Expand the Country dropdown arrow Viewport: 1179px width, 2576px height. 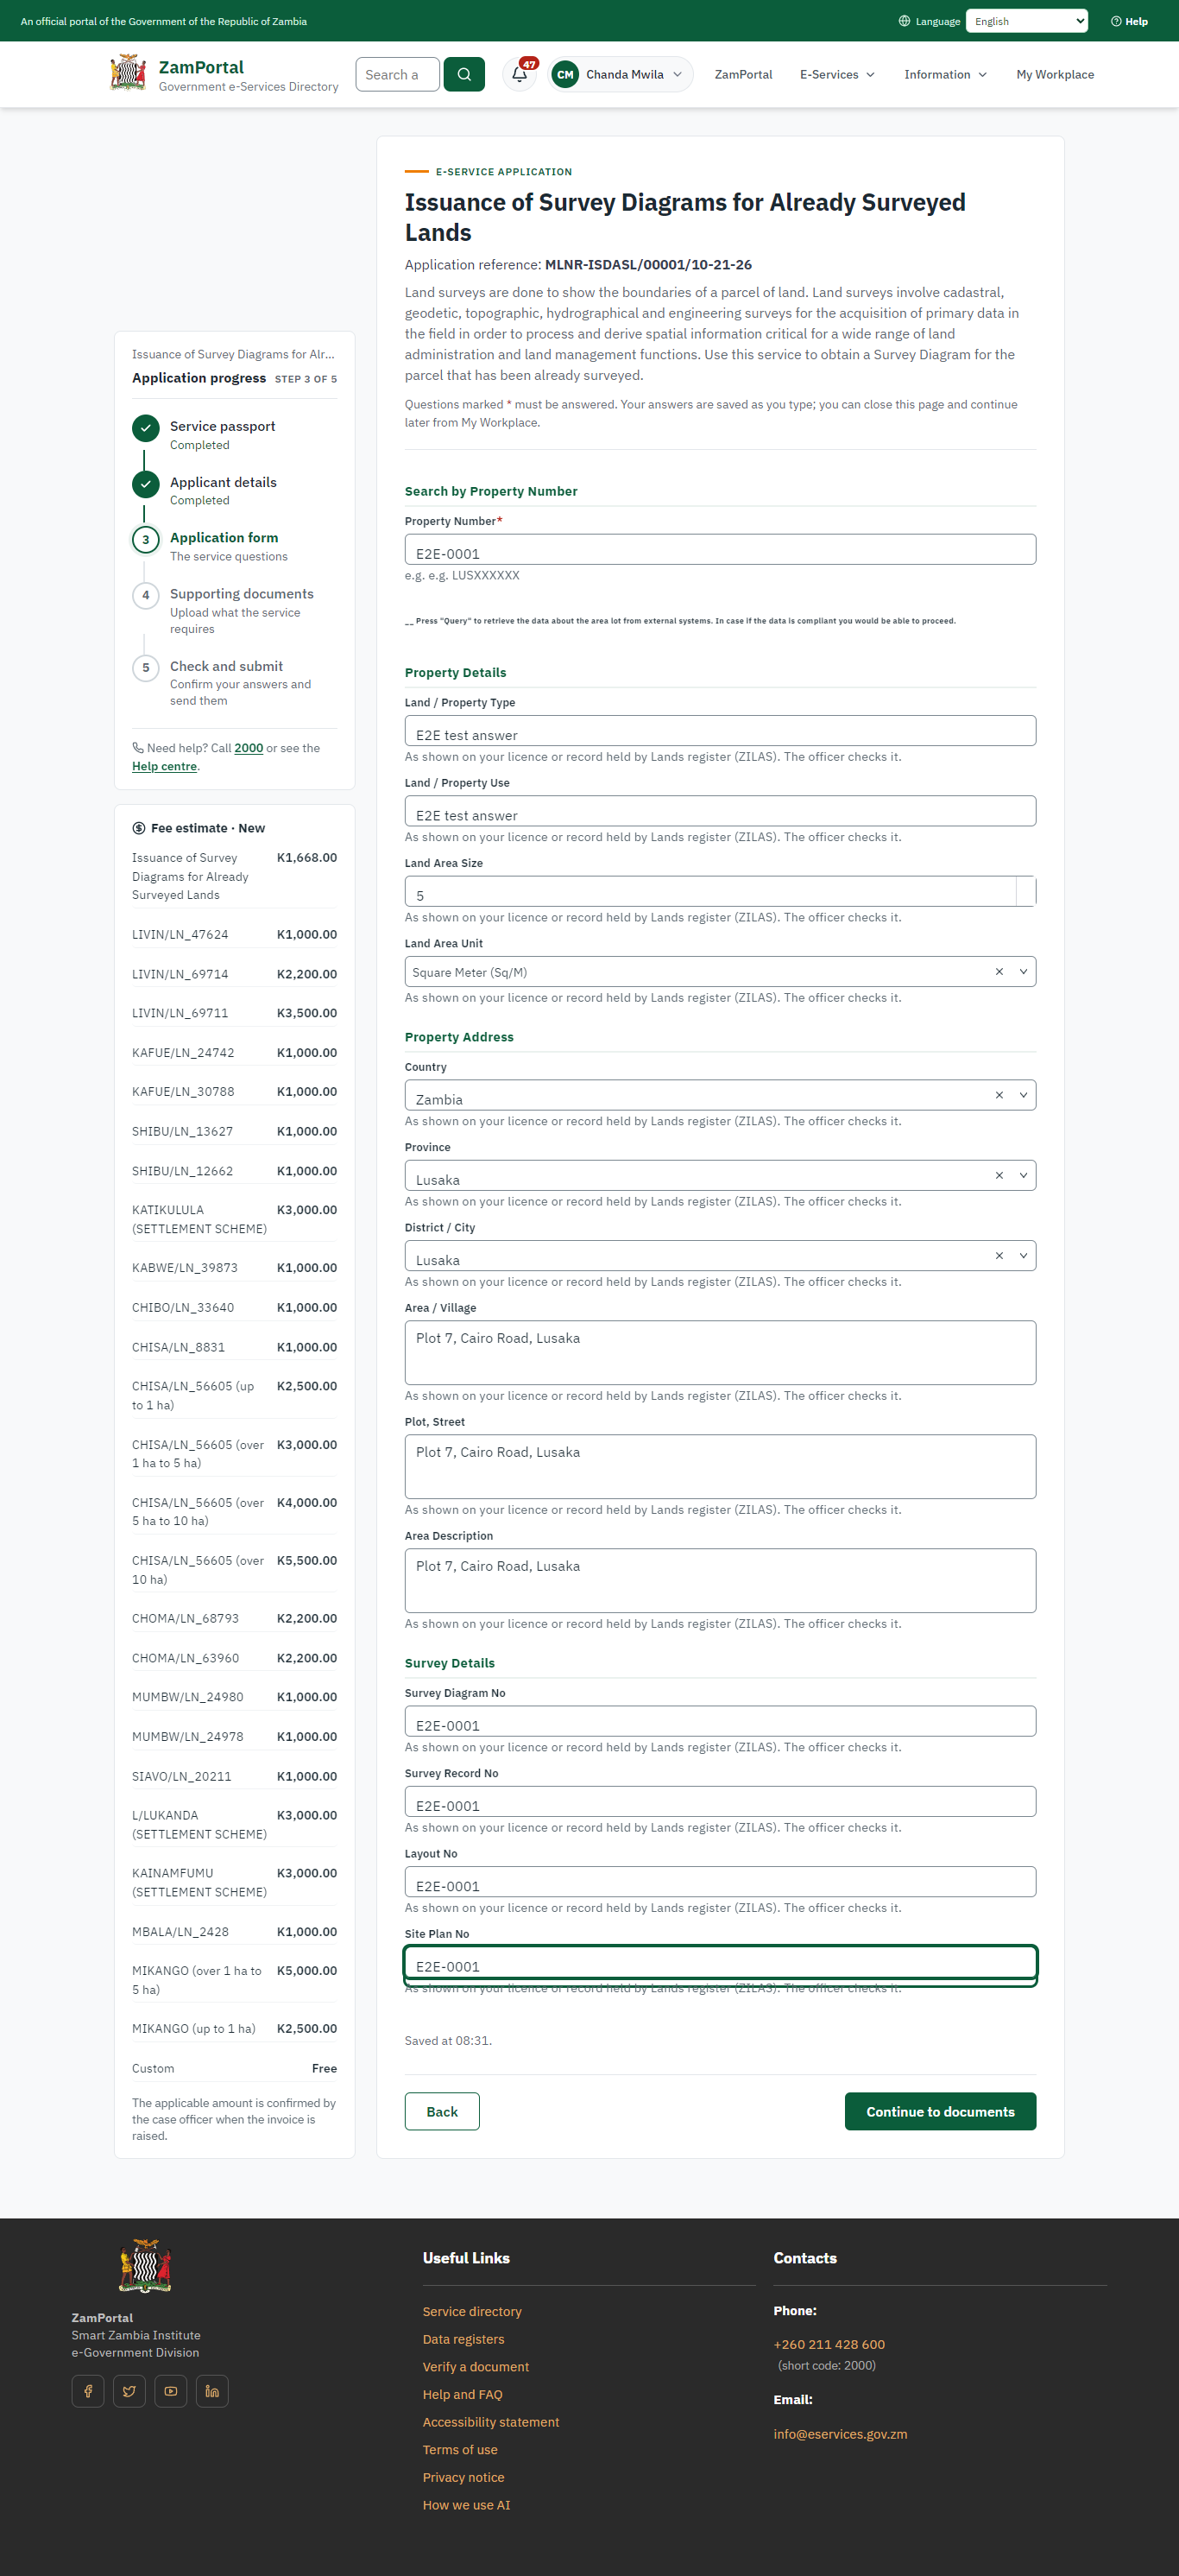[x=1023, y=1094]
